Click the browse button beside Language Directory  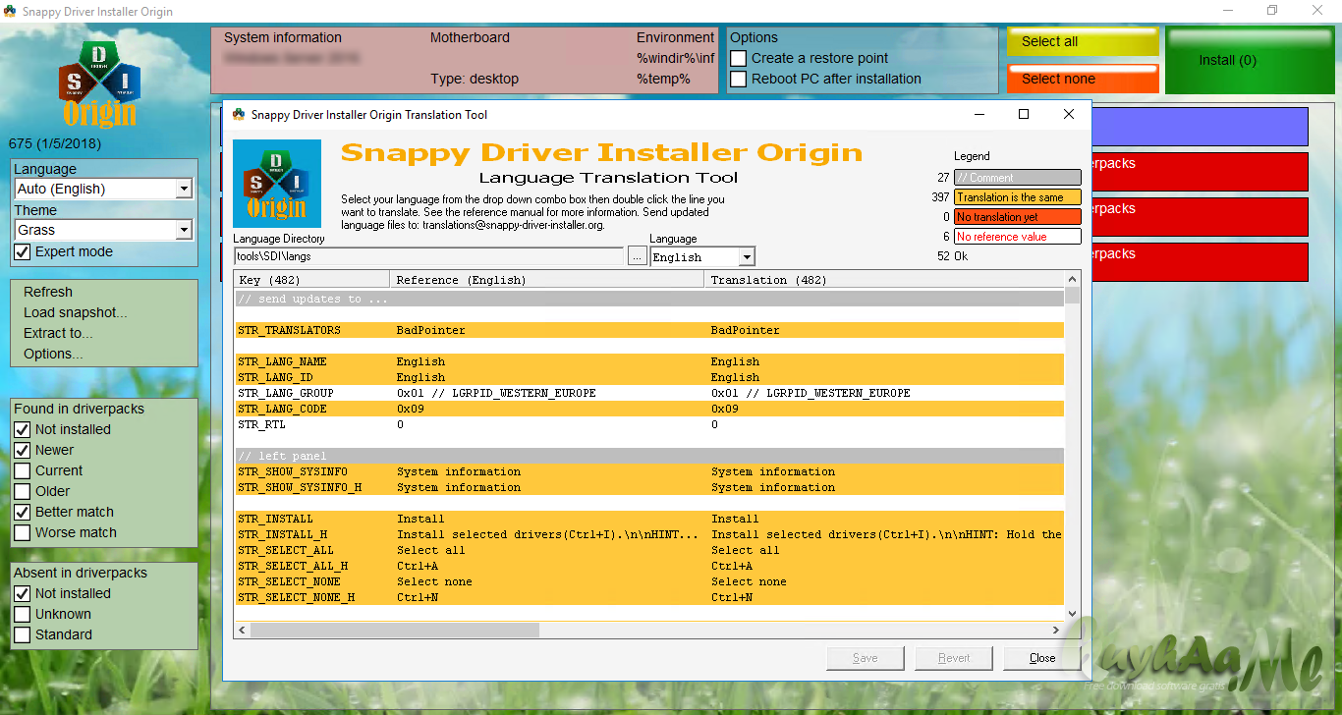point(637,257)
